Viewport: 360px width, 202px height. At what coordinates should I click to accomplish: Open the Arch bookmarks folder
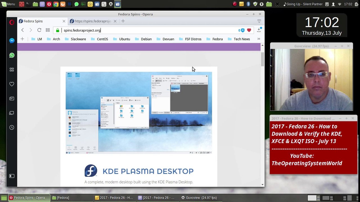click(53, 39)
